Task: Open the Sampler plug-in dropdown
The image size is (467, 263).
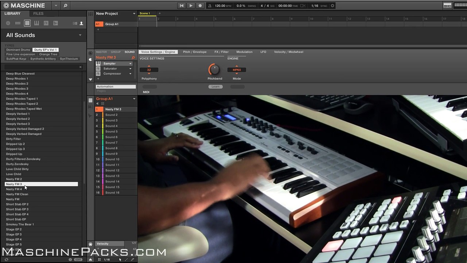Action: pos(130,64)
